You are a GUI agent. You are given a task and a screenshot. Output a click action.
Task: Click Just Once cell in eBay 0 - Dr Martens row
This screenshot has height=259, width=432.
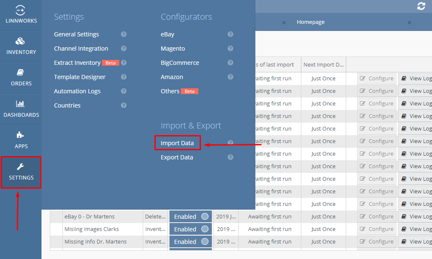pyautogui.click(x=324, y=217)
